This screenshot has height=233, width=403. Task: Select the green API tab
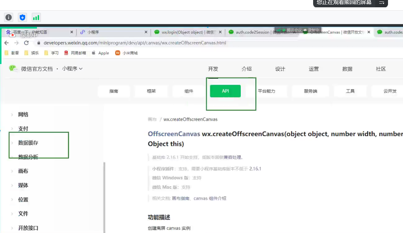tap(225, 91)
